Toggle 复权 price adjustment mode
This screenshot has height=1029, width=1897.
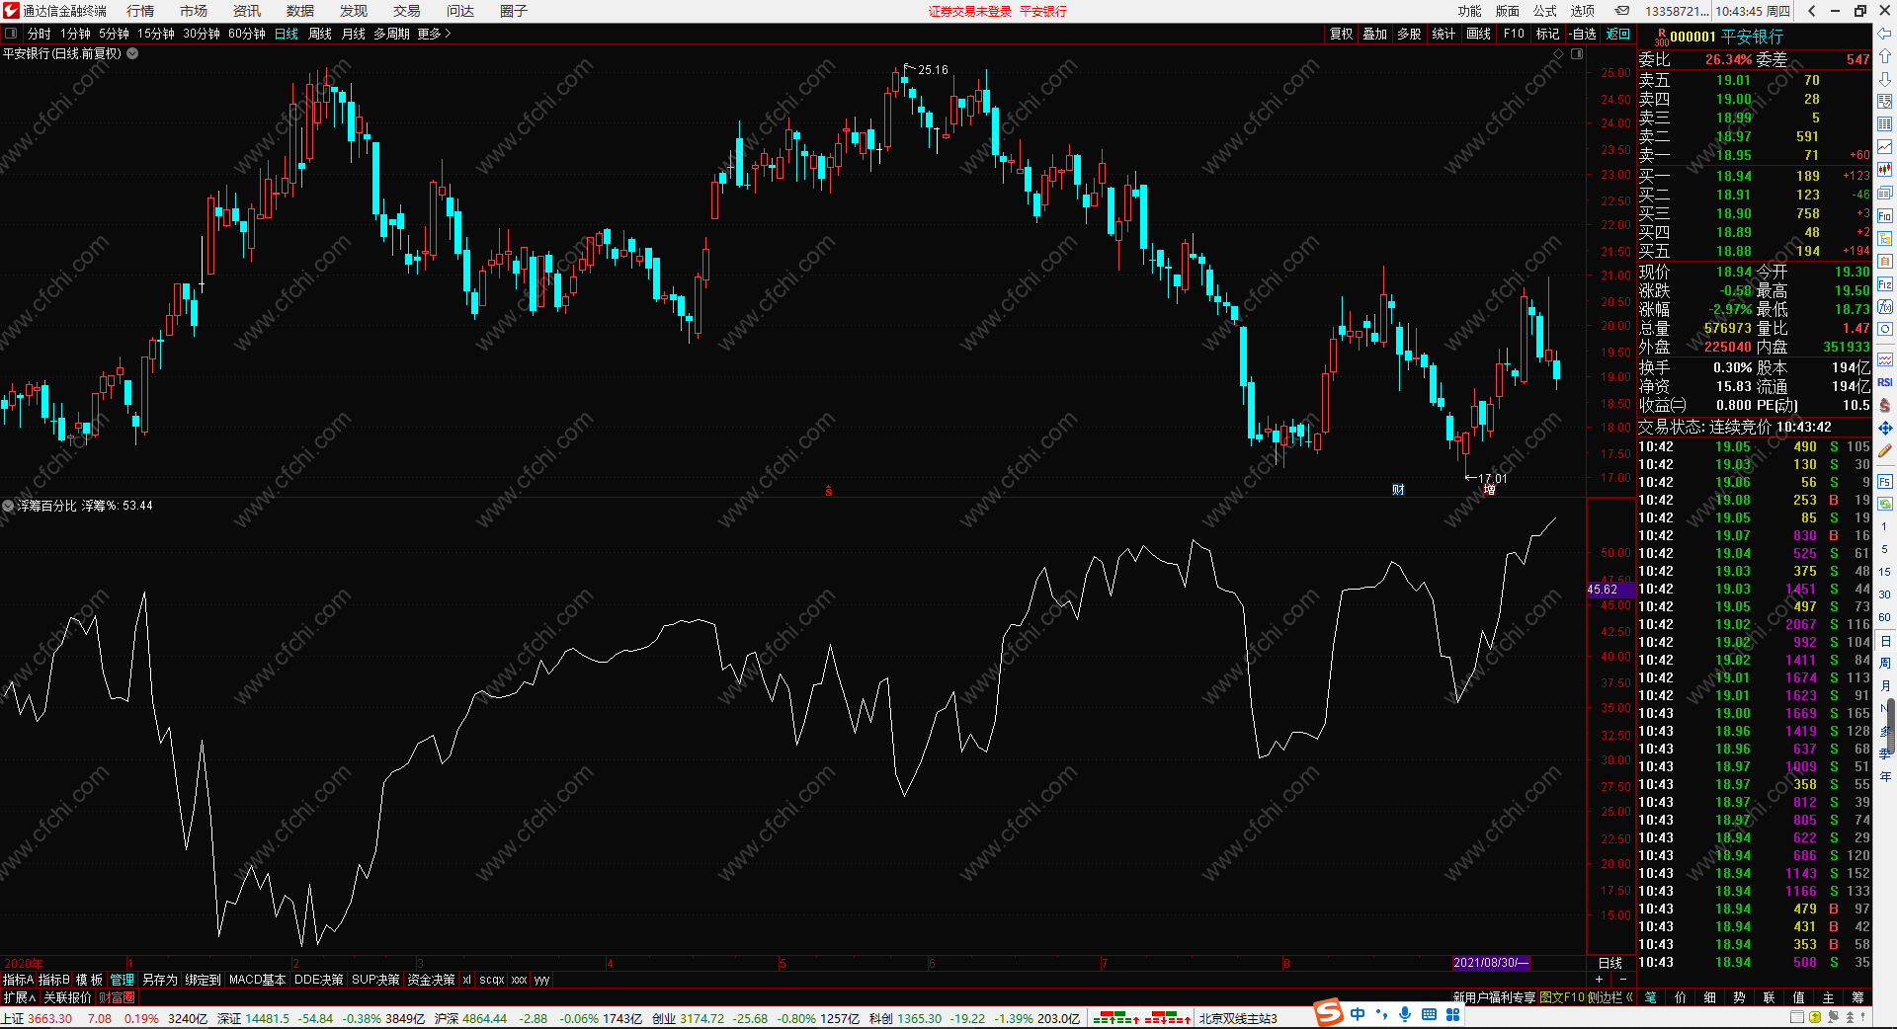pos(1341,34)
